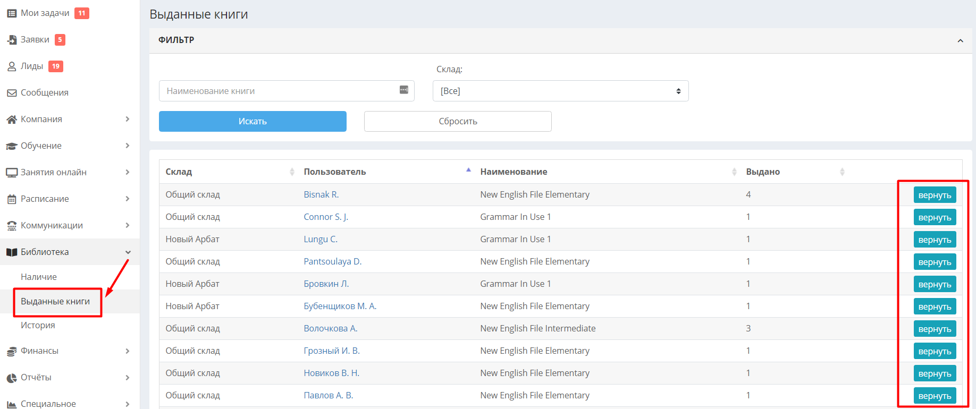Select Выданные книги menu item
The width and height of the screenshot is (976, 409).
pyautogui.click(x=55, y=301)
